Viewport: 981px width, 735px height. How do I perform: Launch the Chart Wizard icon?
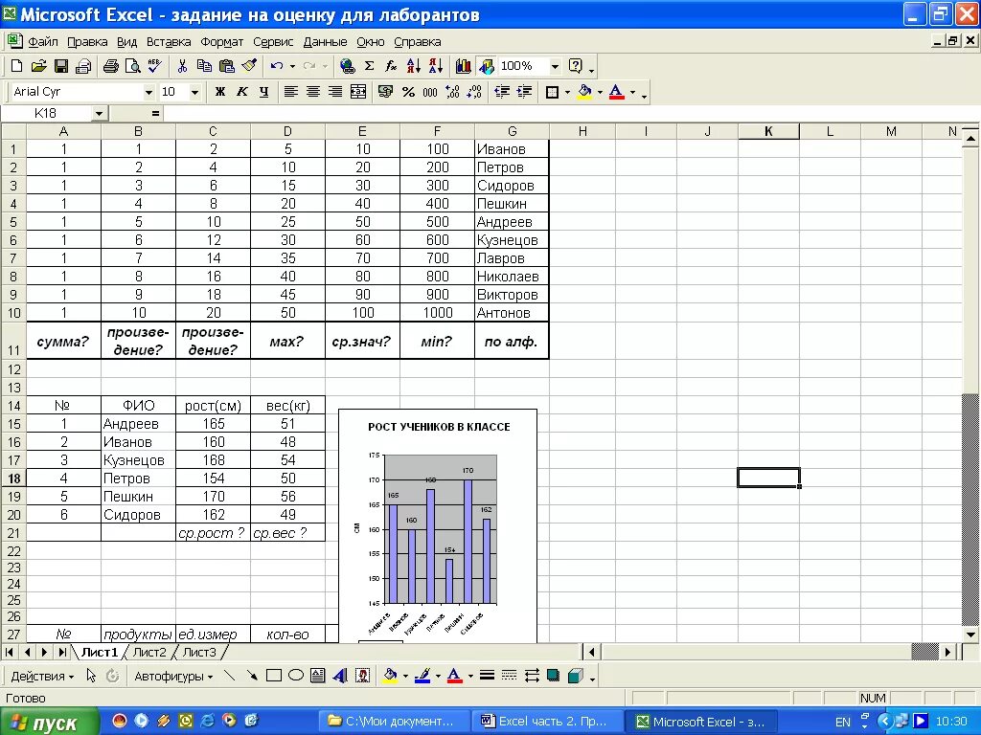pos(464,66)
